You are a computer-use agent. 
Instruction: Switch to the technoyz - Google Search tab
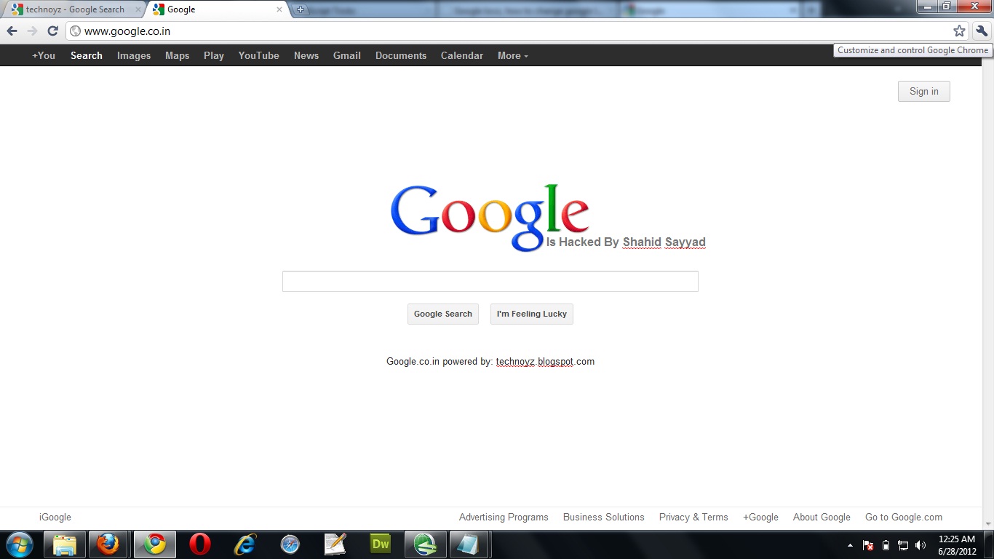(x=73, y=9)
